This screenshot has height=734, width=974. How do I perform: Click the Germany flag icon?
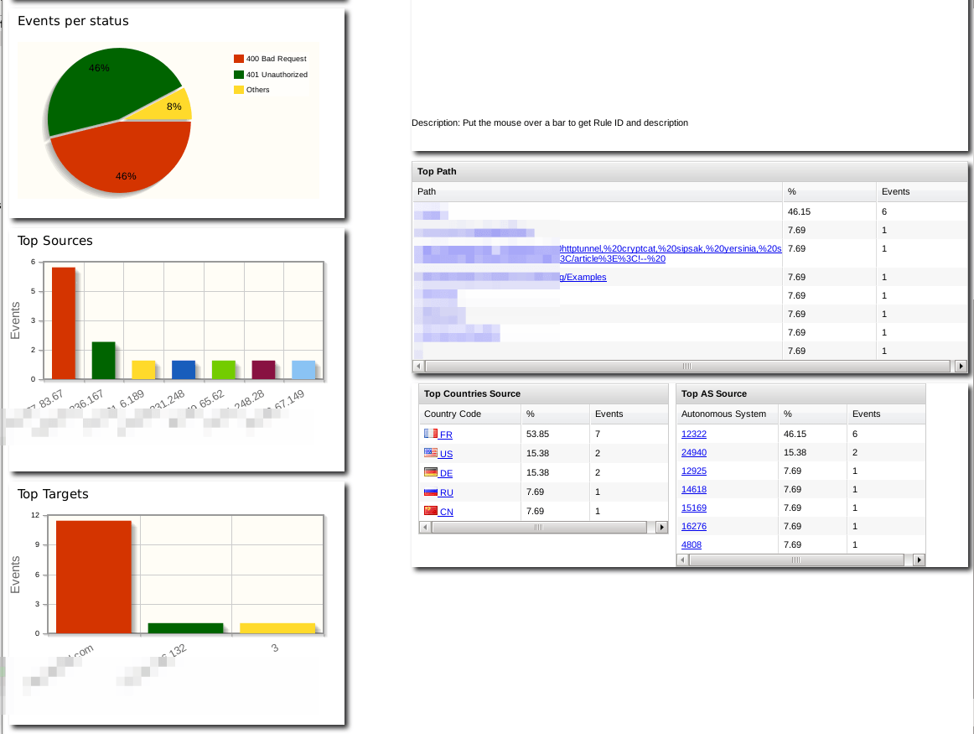(x=431, y=472)
